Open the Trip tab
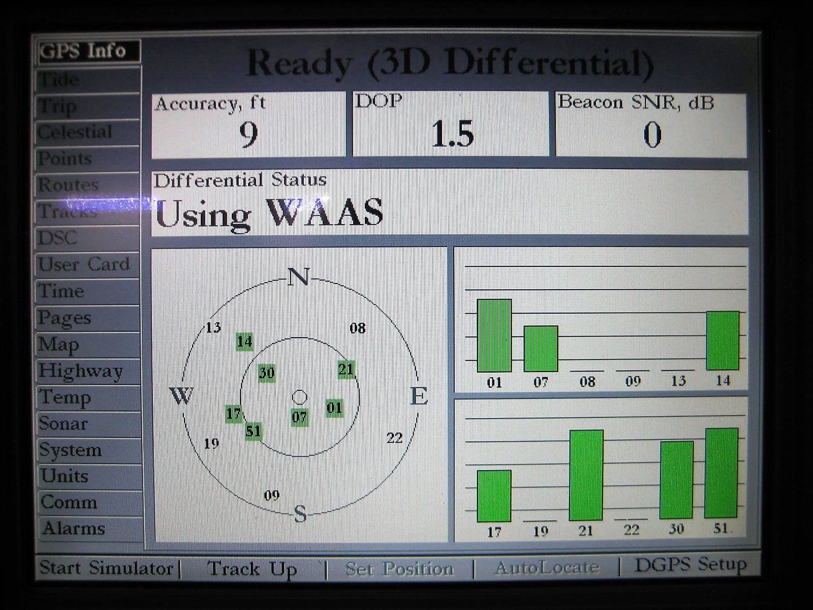813x610 pixels. [88, 106]
